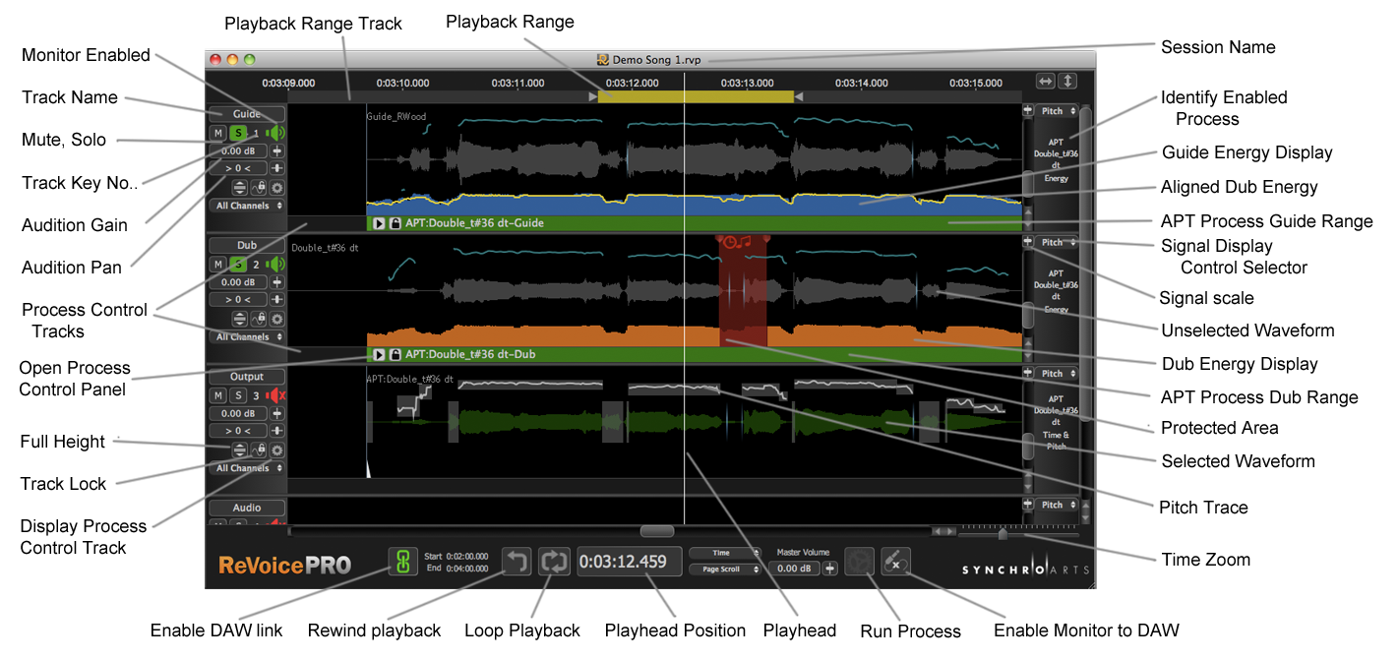
Task: Toggle Track Lock on the Output track
Action: pos(259,450)
